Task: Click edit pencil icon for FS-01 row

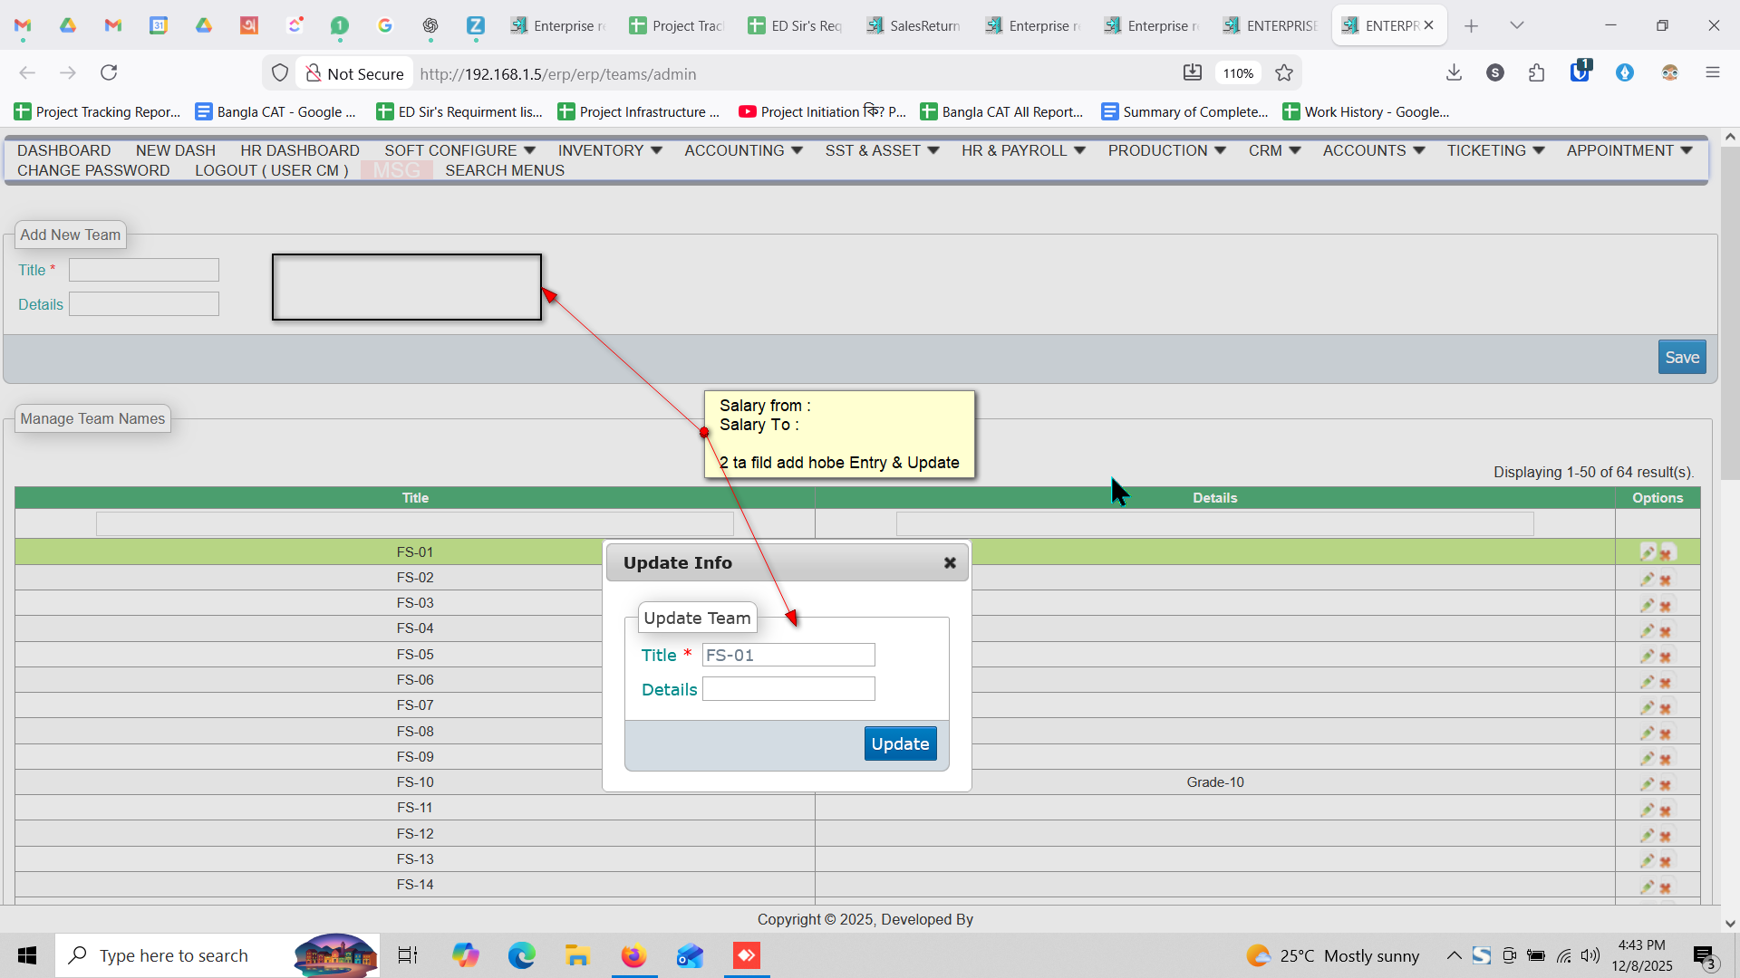Action: click(x=1648, y=552)
